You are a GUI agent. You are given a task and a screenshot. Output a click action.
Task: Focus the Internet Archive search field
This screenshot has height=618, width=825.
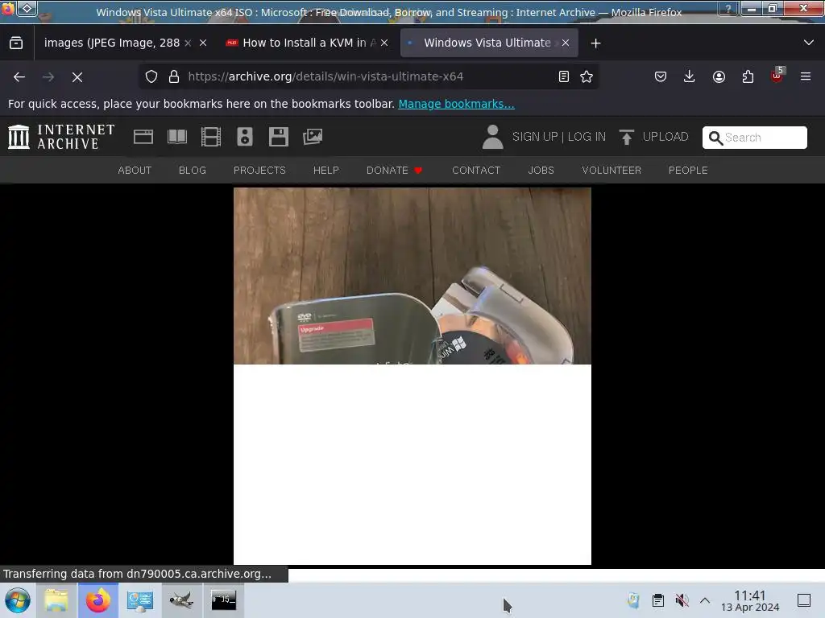coord(754,138)
